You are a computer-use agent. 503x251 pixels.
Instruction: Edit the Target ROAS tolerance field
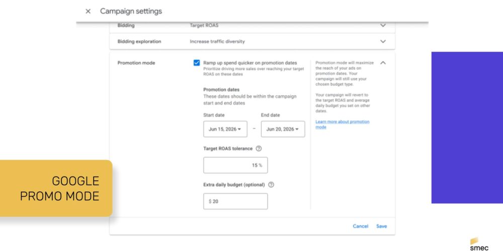[x=235, y=165]
